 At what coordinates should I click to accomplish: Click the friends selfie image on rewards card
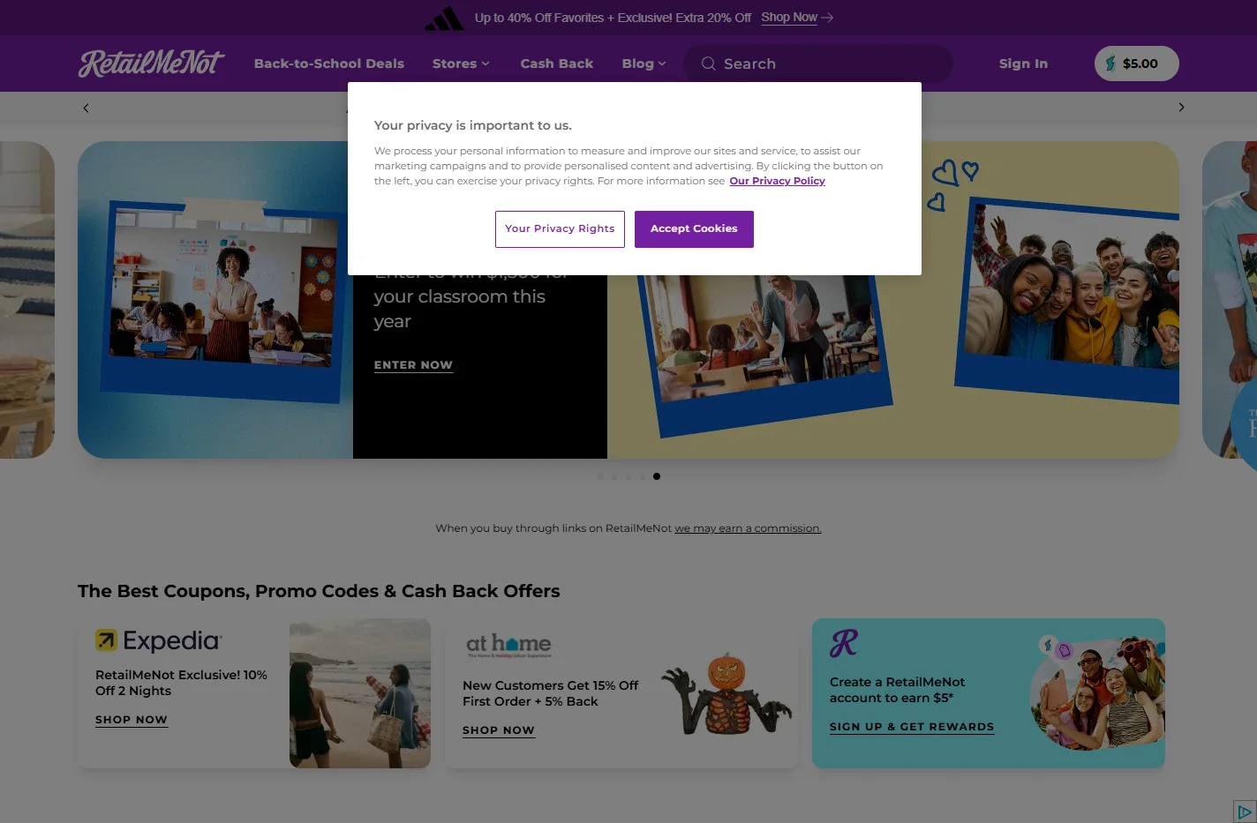click(1097, 693)
